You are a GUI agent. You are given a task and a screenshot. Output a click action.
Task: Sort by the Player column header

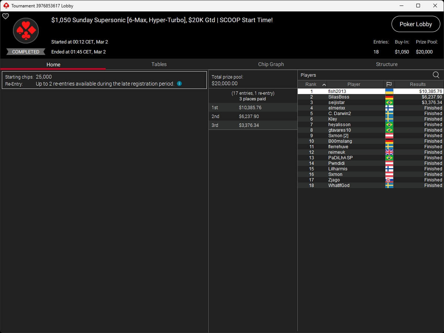click(x=354, y=84)
